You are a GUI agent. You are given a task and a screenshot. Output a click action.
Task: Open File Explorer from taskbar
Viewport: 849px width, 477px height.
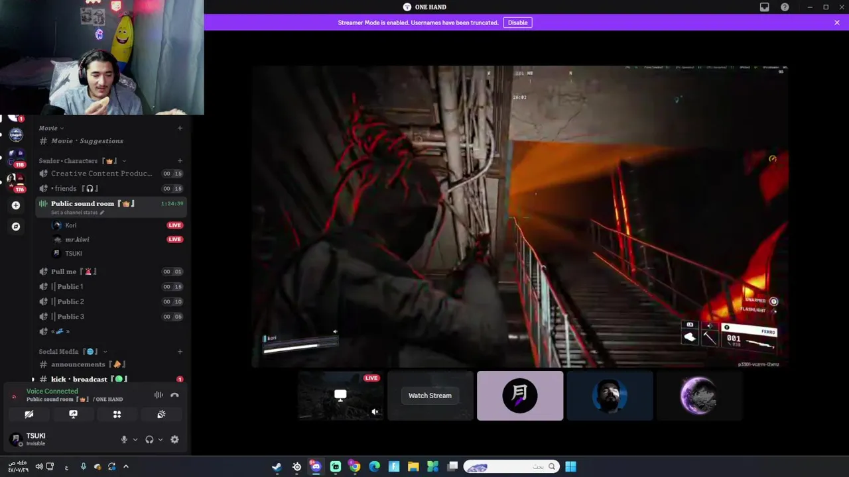413,466
